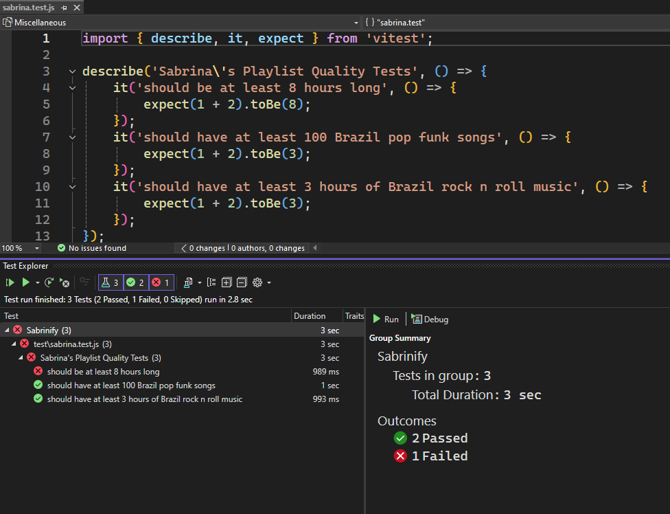This screenshot has width=670, height=514.
Task: Open Test Explorer settings gear
Action: click(x=258, y=282)
